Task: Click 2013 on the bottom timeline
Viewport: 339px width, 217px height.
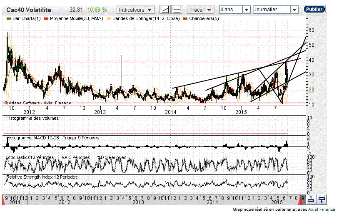Action: point(138,202)
